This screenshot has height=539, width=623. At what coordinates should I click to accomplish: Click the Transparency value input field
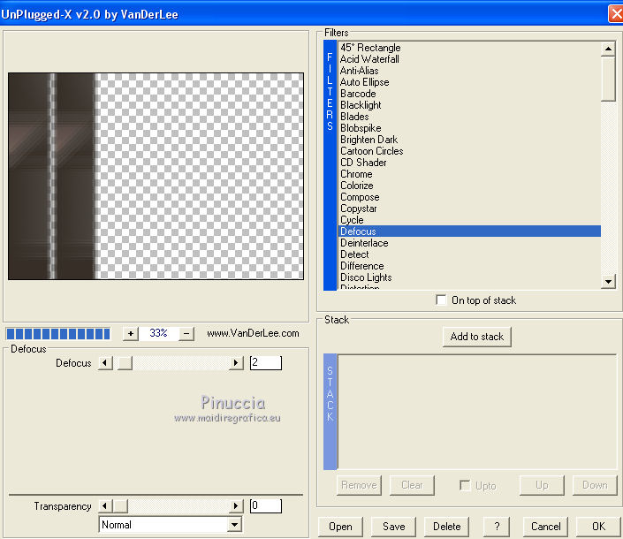pyautogui.click(x=266, y=505)
